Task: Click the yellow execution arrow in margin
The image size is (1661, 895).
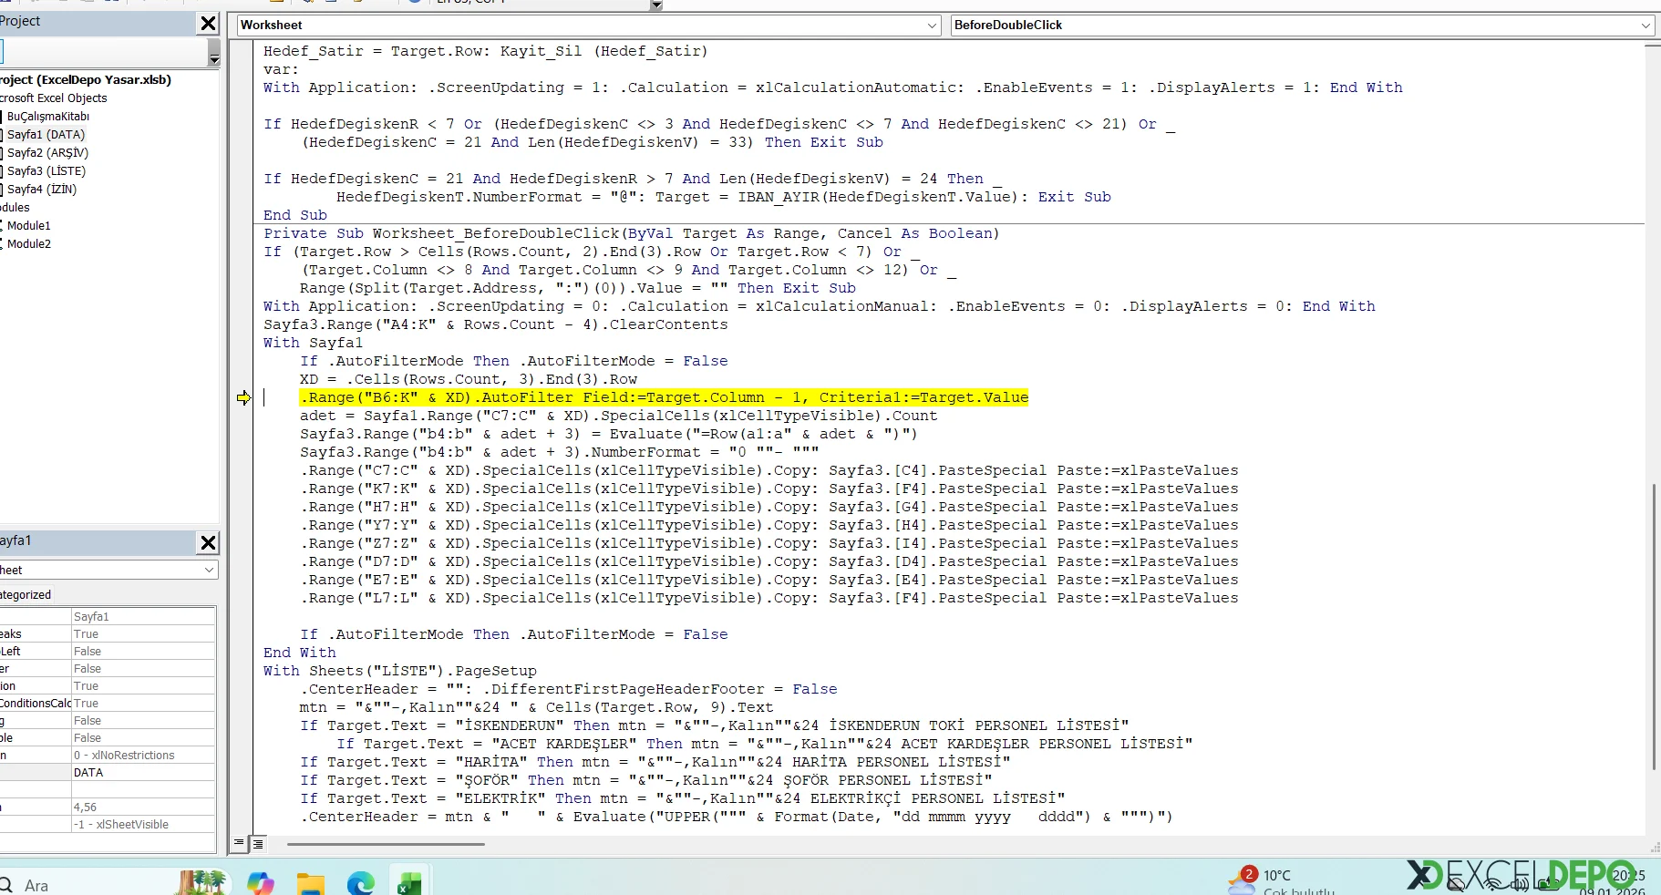Action: 243,397
